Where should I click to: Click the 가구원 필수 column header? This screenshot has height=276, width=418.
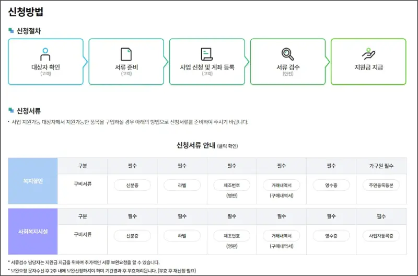pos(381,166)
